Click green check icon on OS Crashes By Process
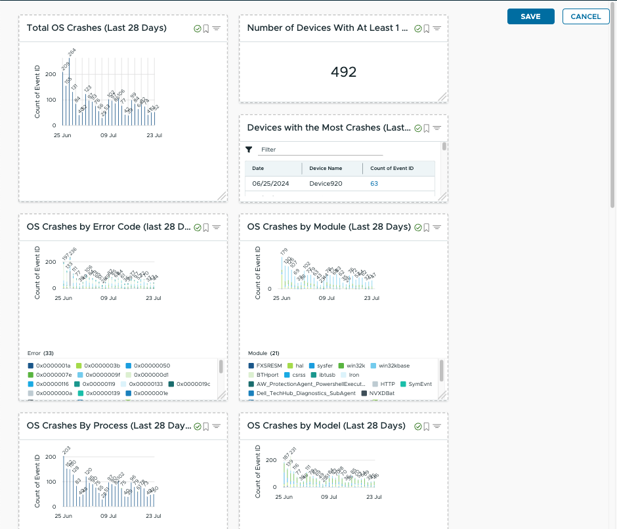Image resolution: width=617 pixels, height=529 pixels. tap(197, 426)
